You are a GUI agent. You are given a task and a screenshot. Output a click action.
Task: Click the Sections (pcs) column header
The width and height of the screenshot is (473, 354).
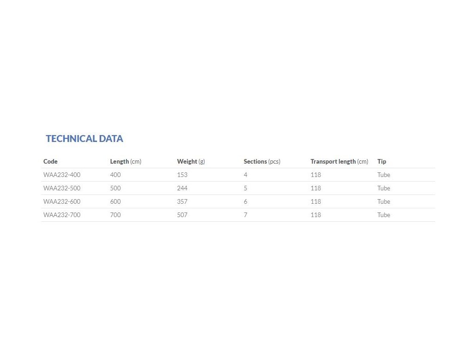pos(262,161)
